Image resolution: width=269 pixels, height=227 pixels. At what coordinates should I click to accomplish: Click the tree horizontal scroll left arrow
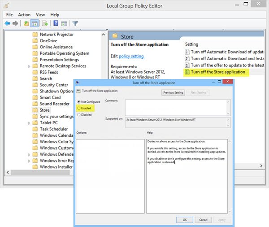tap(8, 172)
